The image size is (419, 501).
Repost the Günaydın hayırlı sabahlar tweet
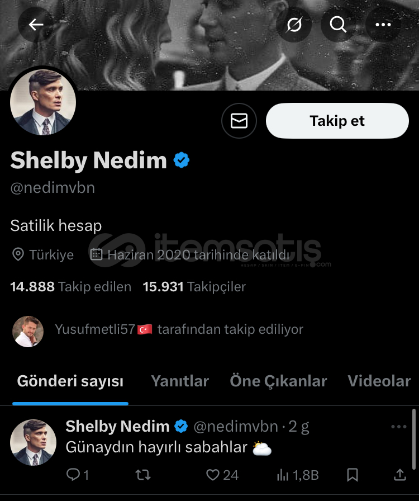(143, 475)
